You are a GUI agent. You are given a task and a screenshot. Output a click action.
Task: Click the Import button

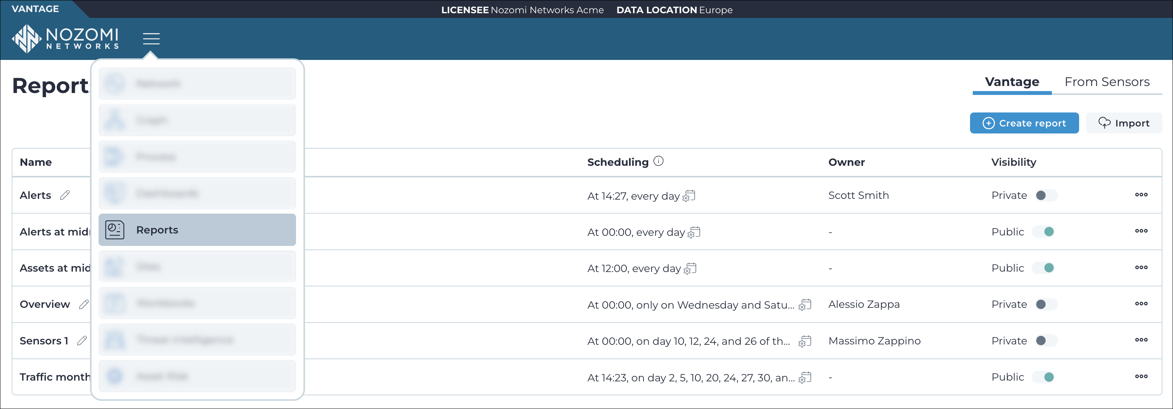pos(1124,123)
